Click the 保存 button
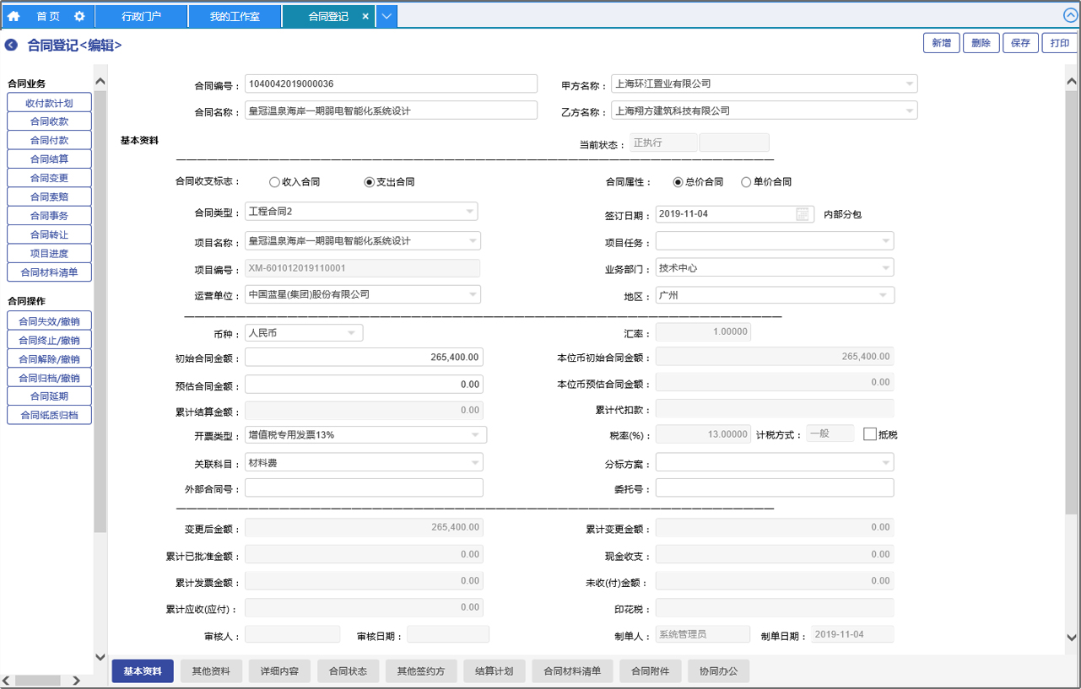 pos(1020,43)
